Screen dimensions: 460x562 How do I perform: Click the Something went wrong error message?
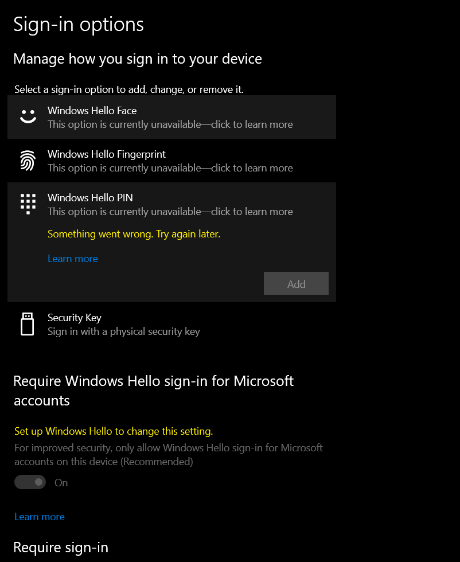point(134,234)
